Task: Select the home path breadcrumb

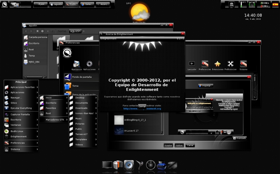Action: pos(62,31)
